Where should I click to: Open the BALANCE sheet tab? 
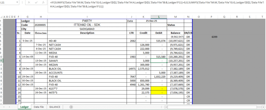pos(55,107)
